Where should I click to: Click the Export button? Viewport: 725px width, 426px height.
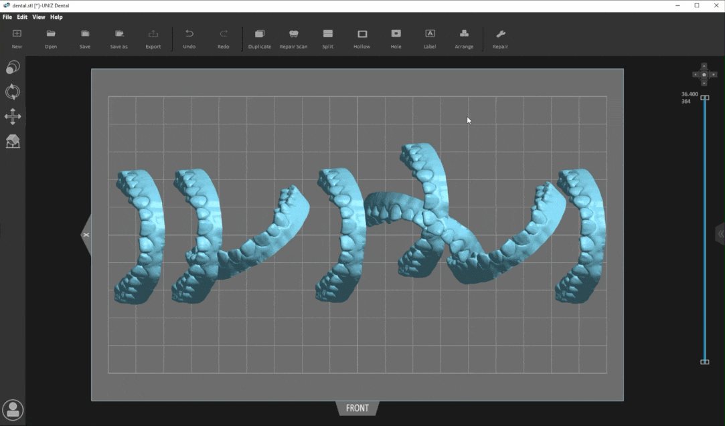153,39
